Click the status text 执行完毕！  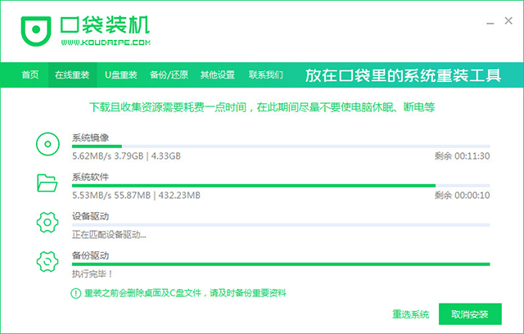click(x=93, y=274)
